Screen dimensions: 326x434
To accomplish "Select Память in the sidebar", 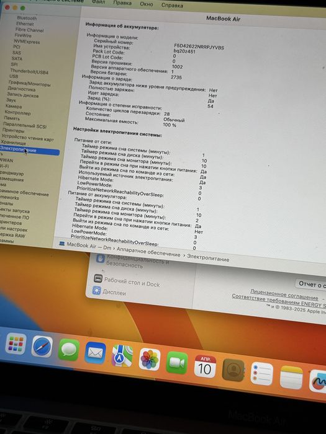I will coord(12,118).
